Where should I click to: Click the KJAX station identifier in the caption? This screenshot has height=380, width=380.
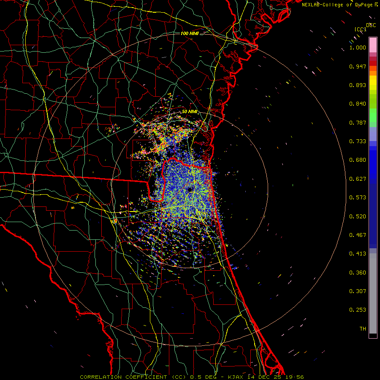pos(236,377)
